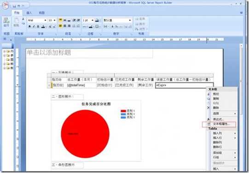
Task: Choose 剪切 in the context menu
Action: (x=222, y=94)
